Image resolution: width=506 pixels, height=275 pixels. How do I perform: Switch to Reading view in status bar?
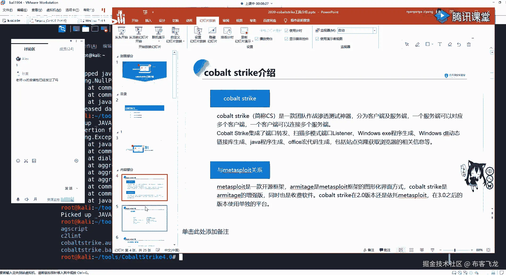point(422,250)
